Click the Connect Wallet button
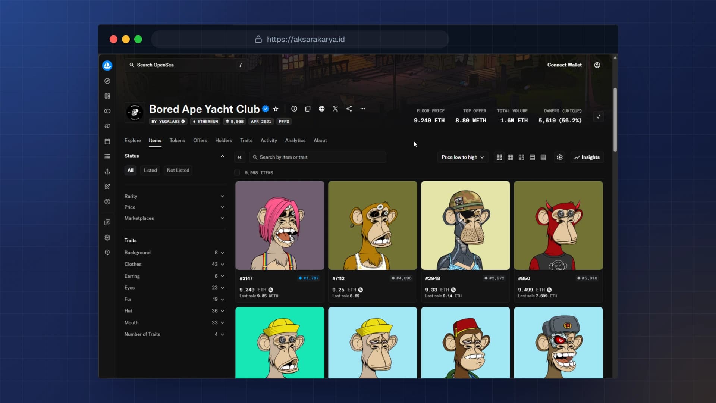 [x=564, y=65]
